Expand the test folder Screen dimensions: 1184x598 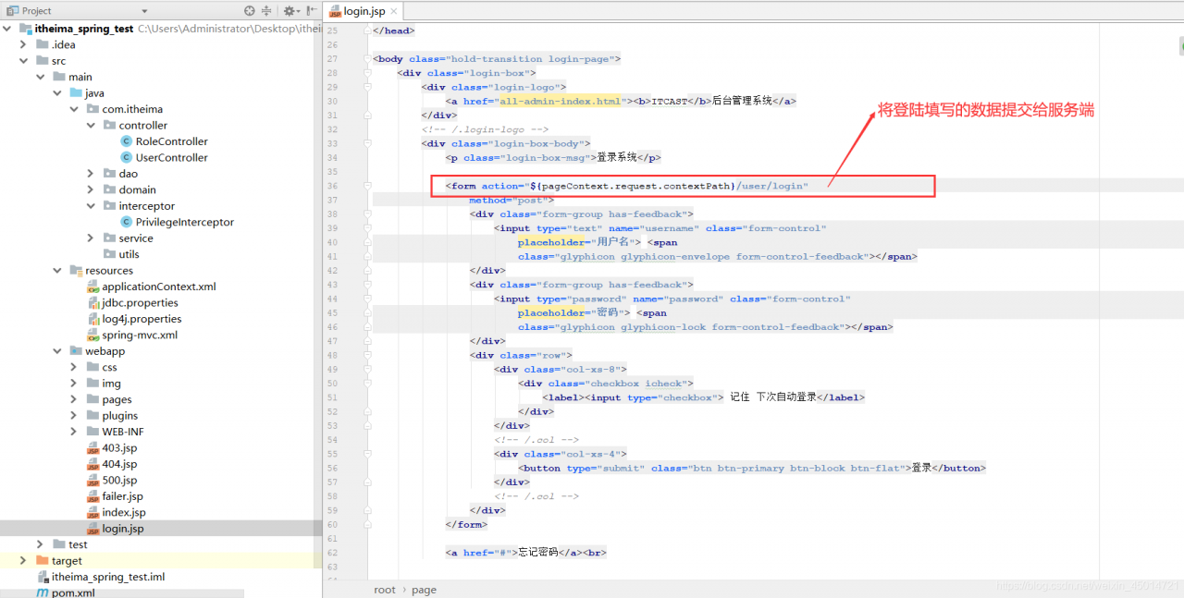pyautogui.click(x=40, y=544)
